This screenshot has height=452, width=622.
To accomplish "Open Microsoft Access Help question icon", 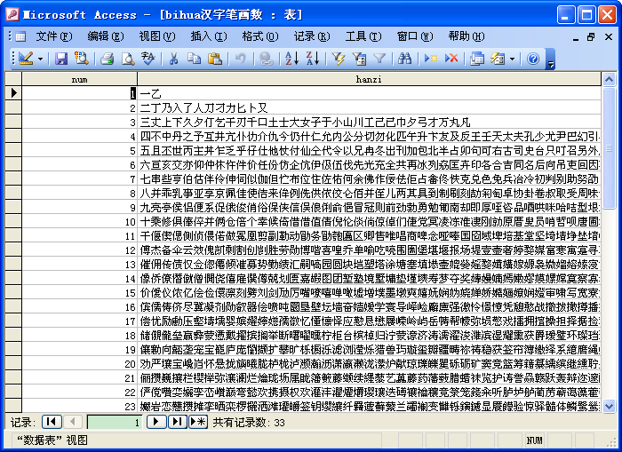I will pos(533,59).
